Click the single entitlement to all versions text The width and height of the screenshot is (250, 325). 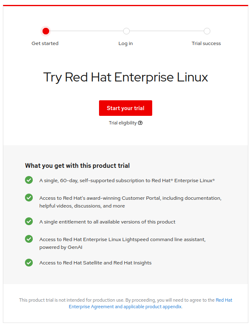107,222
